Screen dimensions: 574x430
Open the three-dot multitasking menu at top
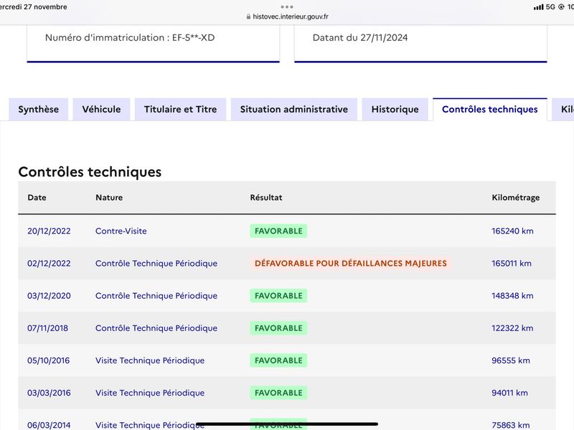point(287,6)
